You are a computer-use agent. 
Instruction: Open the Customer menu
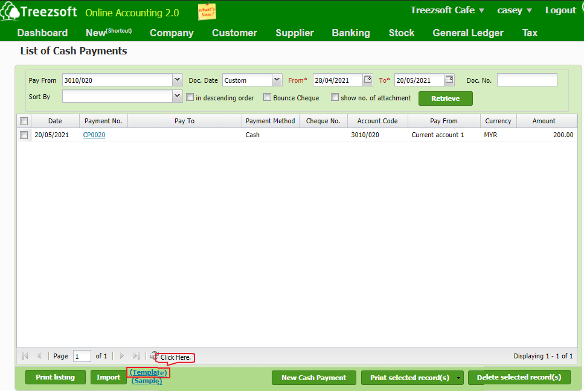[235, 33]
